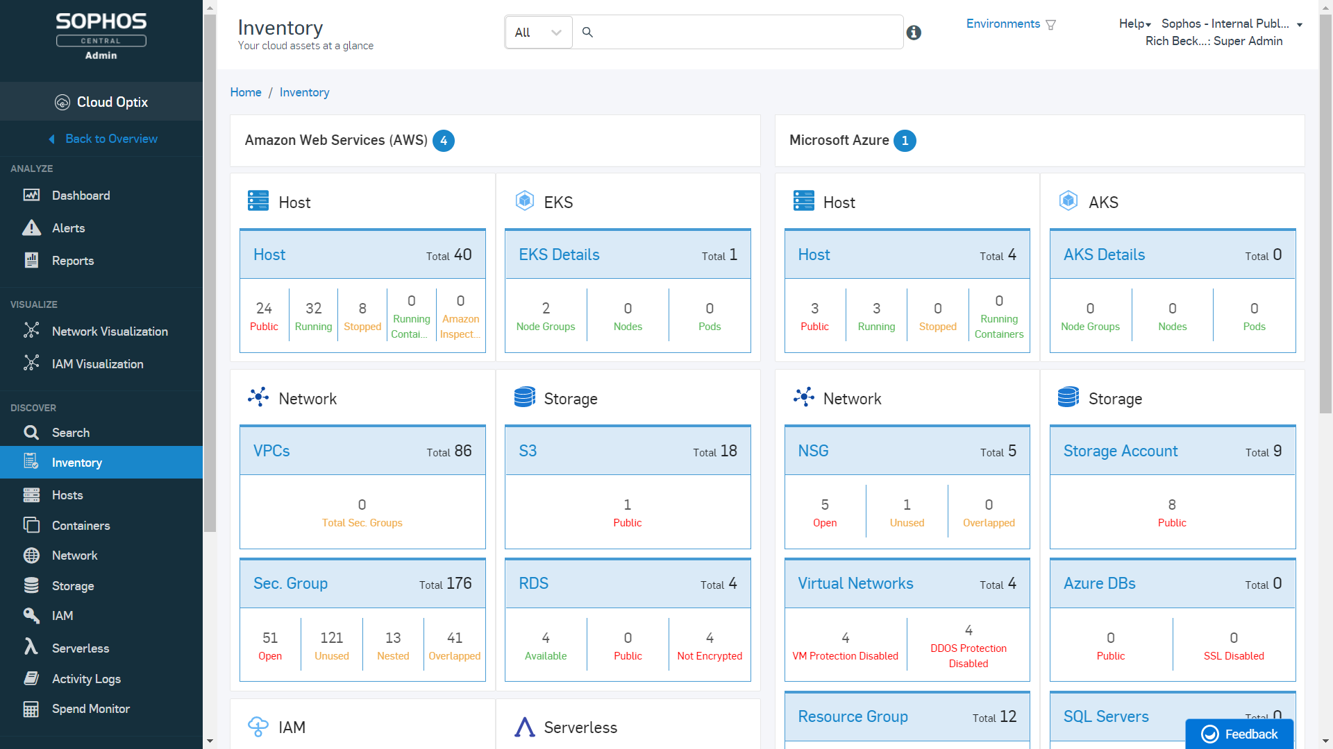1333x749 pixels.
Task: Open IAM Visualization menu item
Action: click(x=97, y=364)
